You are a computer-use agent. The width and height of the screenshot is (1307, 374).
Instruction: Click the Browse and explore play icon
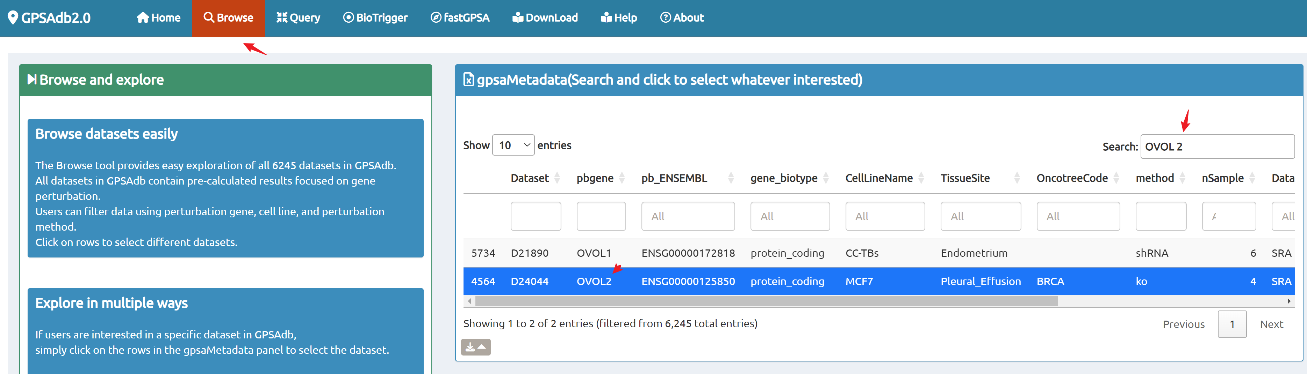coord(31,80)
